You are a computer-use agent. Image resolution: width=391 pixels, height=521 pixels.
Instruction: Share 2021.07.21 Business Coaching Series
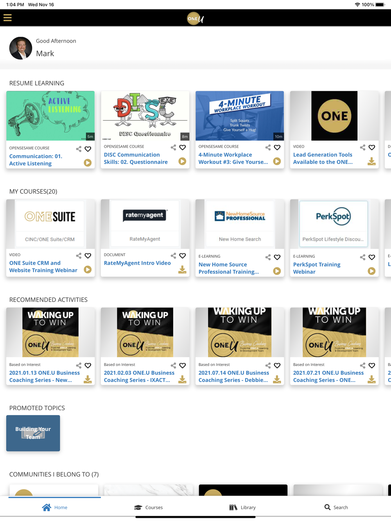[362, 365]
